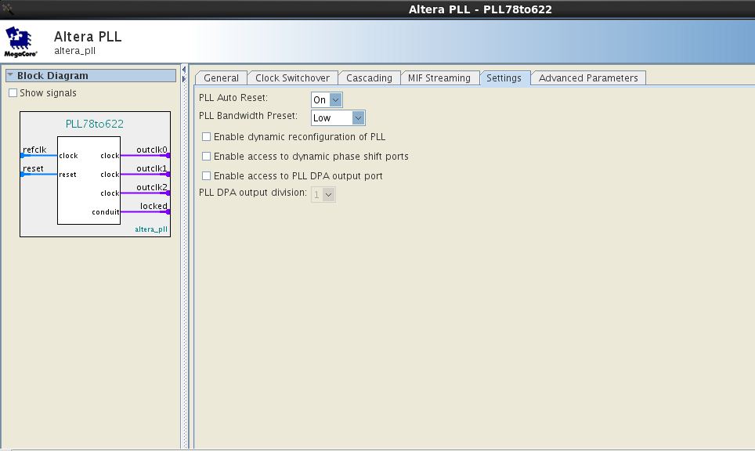Open PLL DPA output division dropdown
The height and width of the screenshot is (451, 755).
tap(323, 194)
